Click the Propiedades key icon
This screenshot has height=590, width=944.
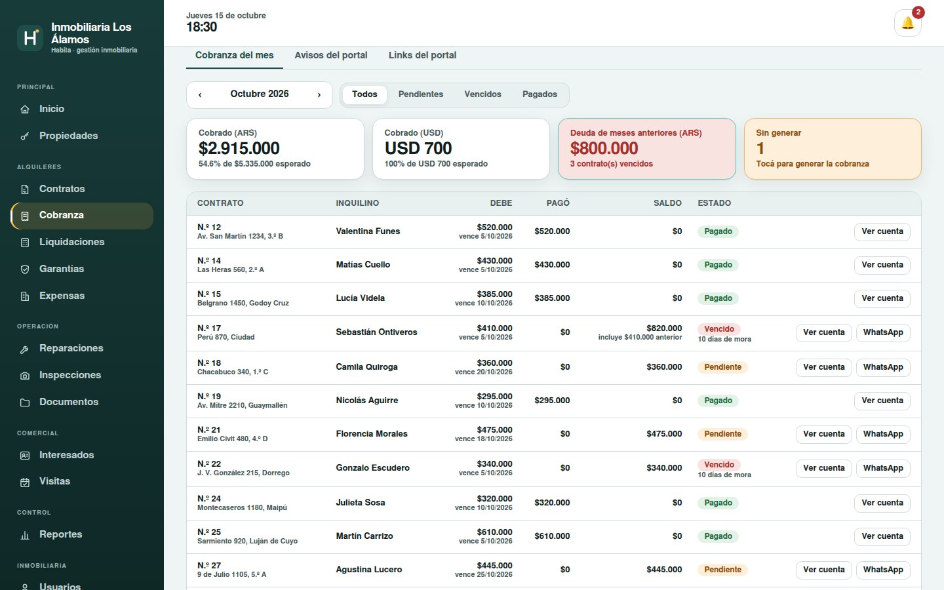click(x=25, y=136)
